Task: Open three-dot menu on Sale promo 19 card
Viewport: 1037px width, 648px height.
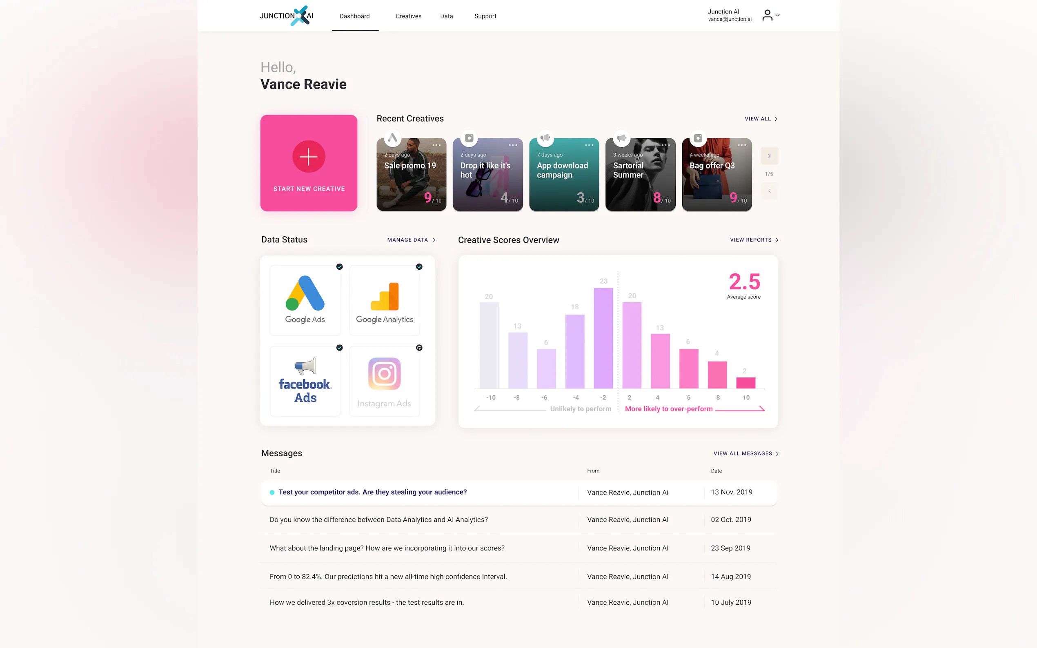Action: (436, 145)
